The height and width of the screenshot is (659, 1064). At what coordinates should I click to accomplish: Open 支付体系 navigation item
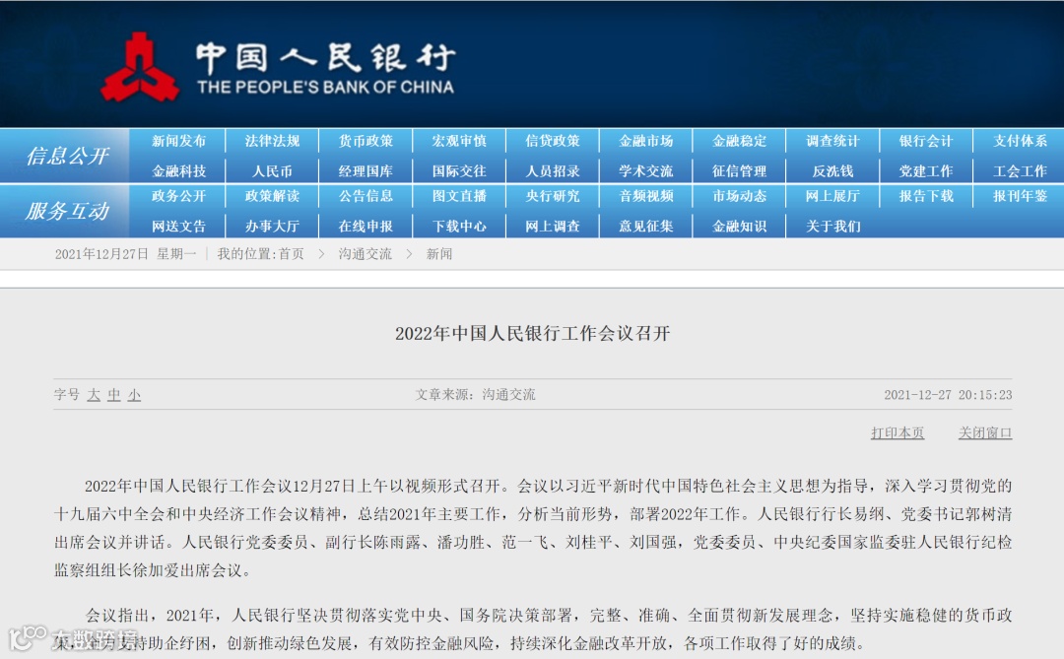click(x=1020, y=141)
